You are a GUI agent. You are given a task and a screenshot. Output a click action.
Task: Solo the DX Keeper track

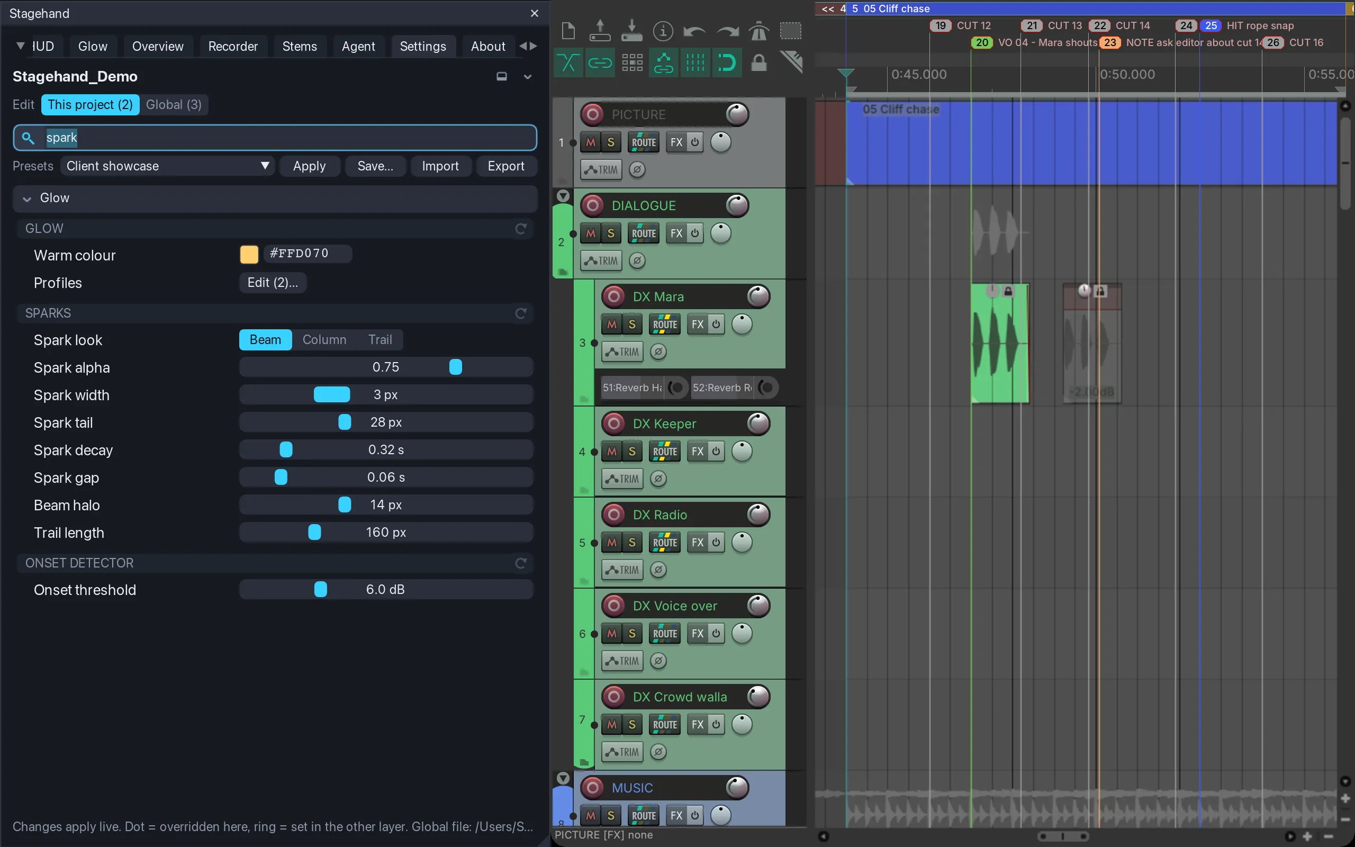point(632,451)
